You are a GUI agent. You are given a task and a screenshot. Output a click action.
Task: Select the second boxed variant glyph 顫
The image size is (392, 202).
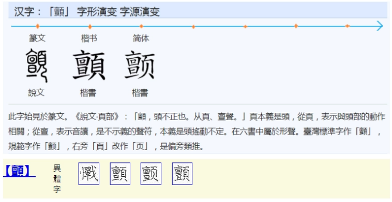pos(120,174)
